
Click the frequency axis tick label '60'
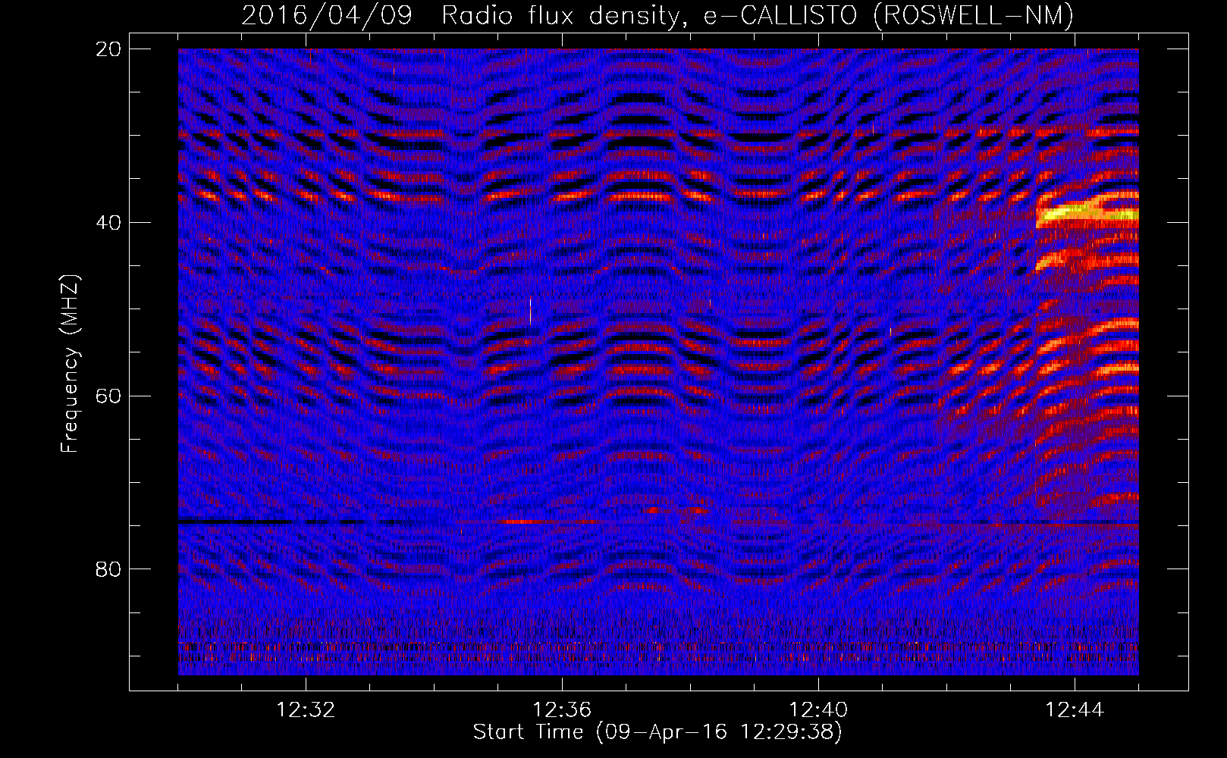[x=108, y=396]
